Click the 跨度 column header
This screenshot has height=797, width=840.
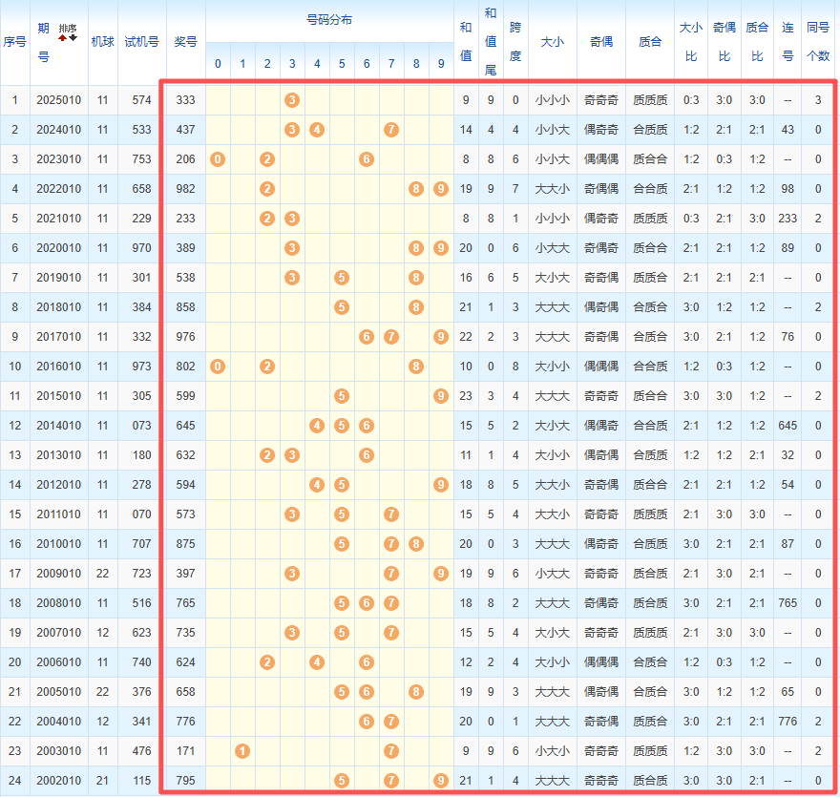tap(515, 42)
